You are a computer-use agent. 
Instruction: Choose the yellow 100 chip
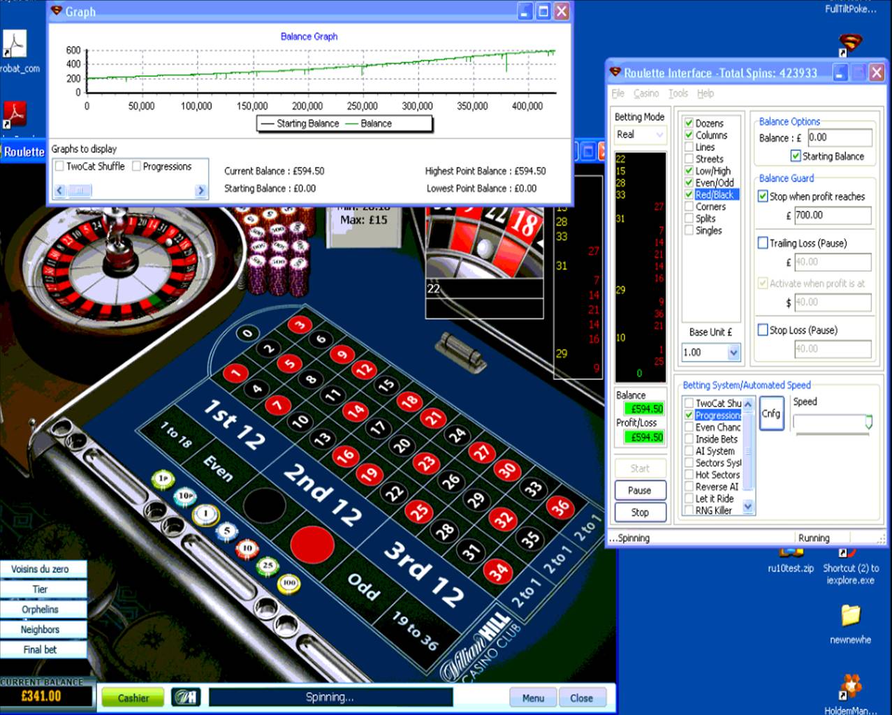(288, 582)
